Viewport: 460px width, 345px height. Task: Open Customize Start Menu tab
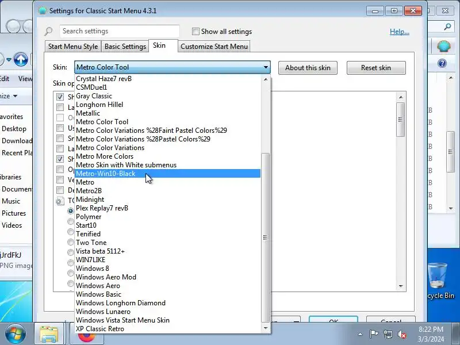coord(214,47)
